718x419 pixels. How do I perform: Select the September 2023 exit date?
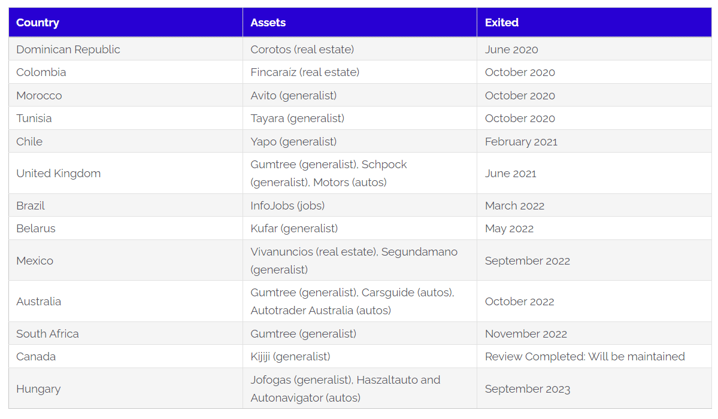pyautogui.click(x=527, y=389)
